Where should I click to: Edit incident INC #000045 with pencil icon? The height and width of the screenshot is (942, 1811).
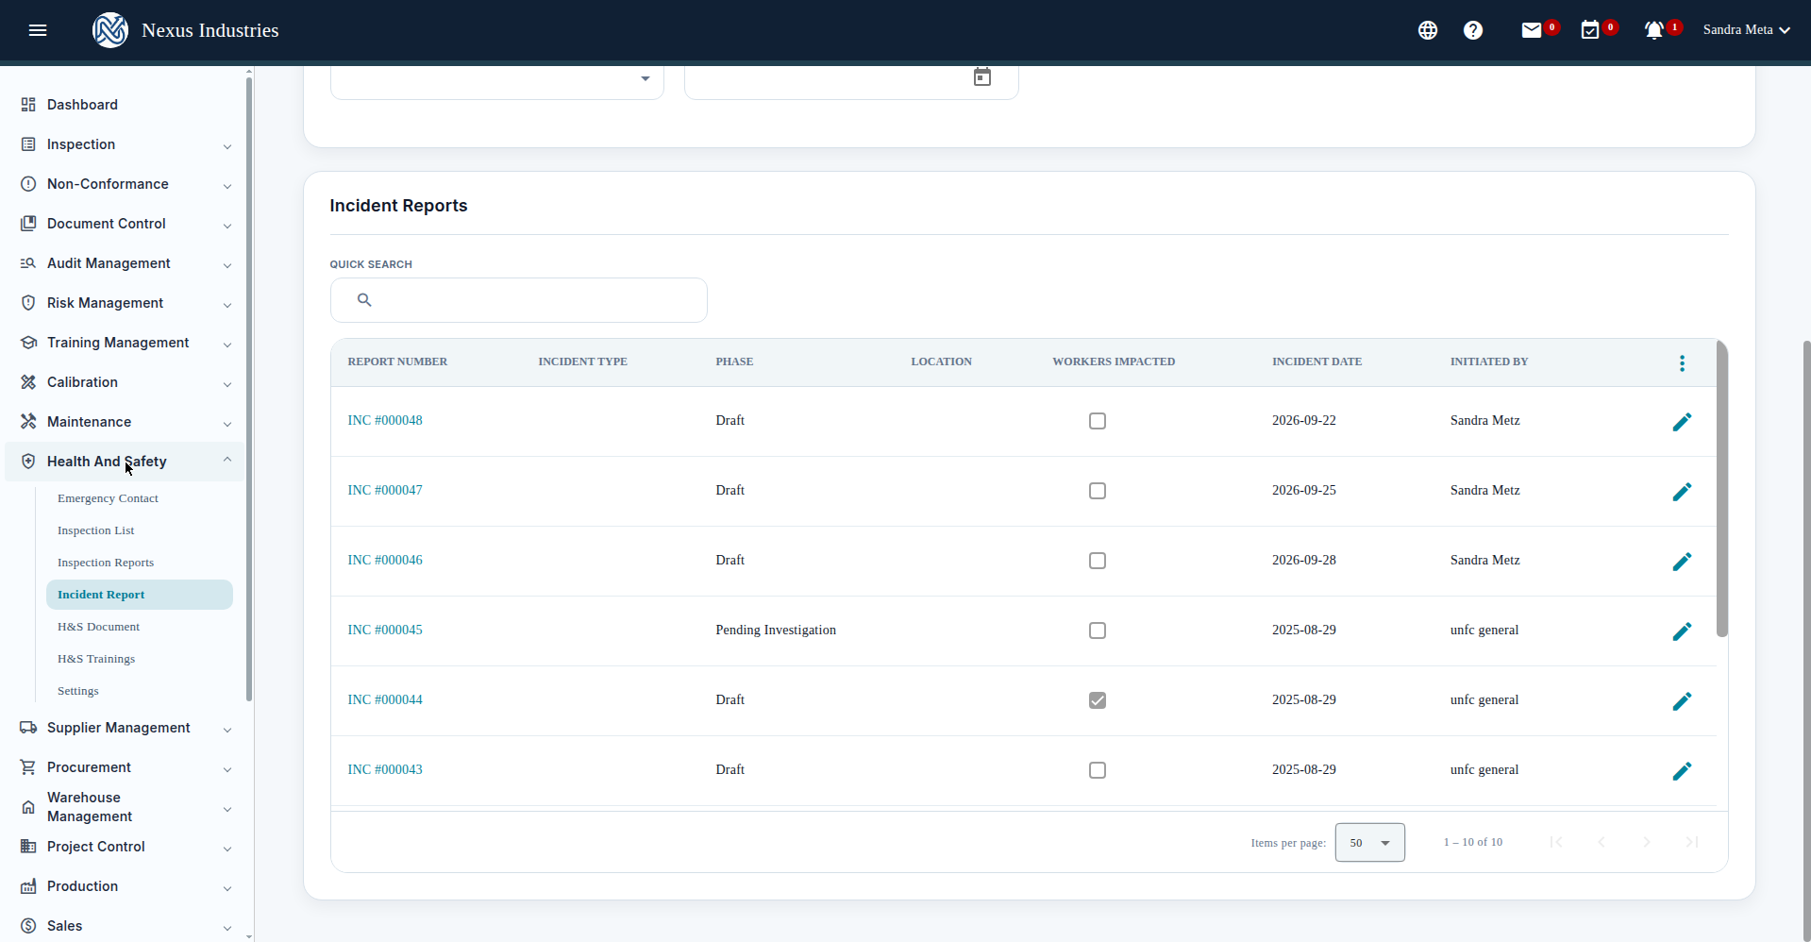tap(1682, 631)
